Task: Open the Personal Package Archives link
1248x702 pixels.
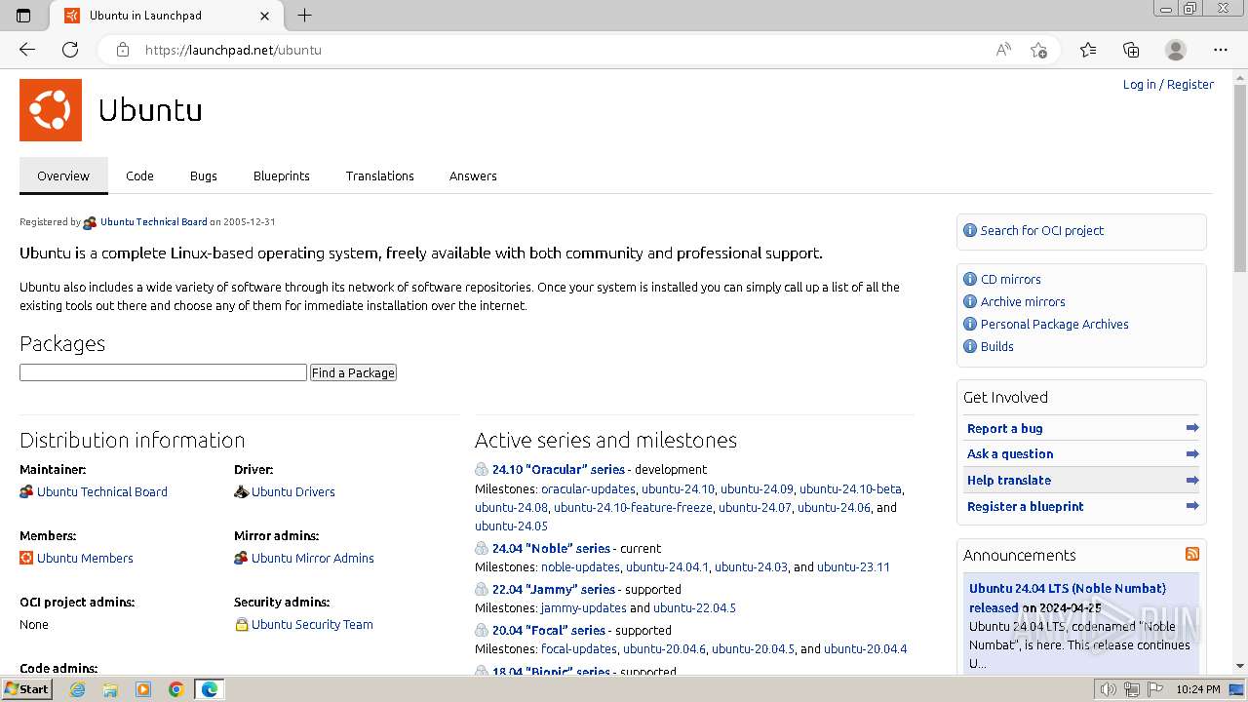Action: coord(1055,324)
